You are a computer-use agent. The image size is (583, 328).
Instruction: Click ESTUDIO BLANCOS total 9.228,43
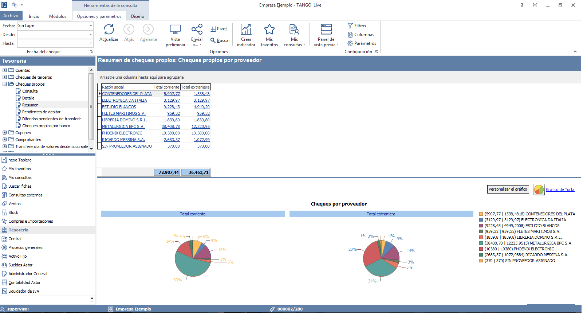(172, 107)
